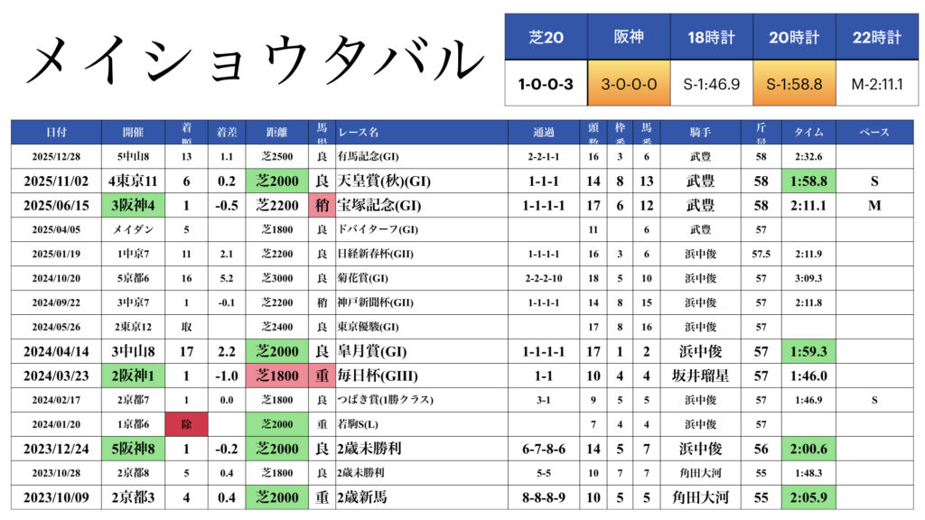This screenshot has width=925, height=520.
Task: Click the 騎手 column header
Action: pos(701,132)
